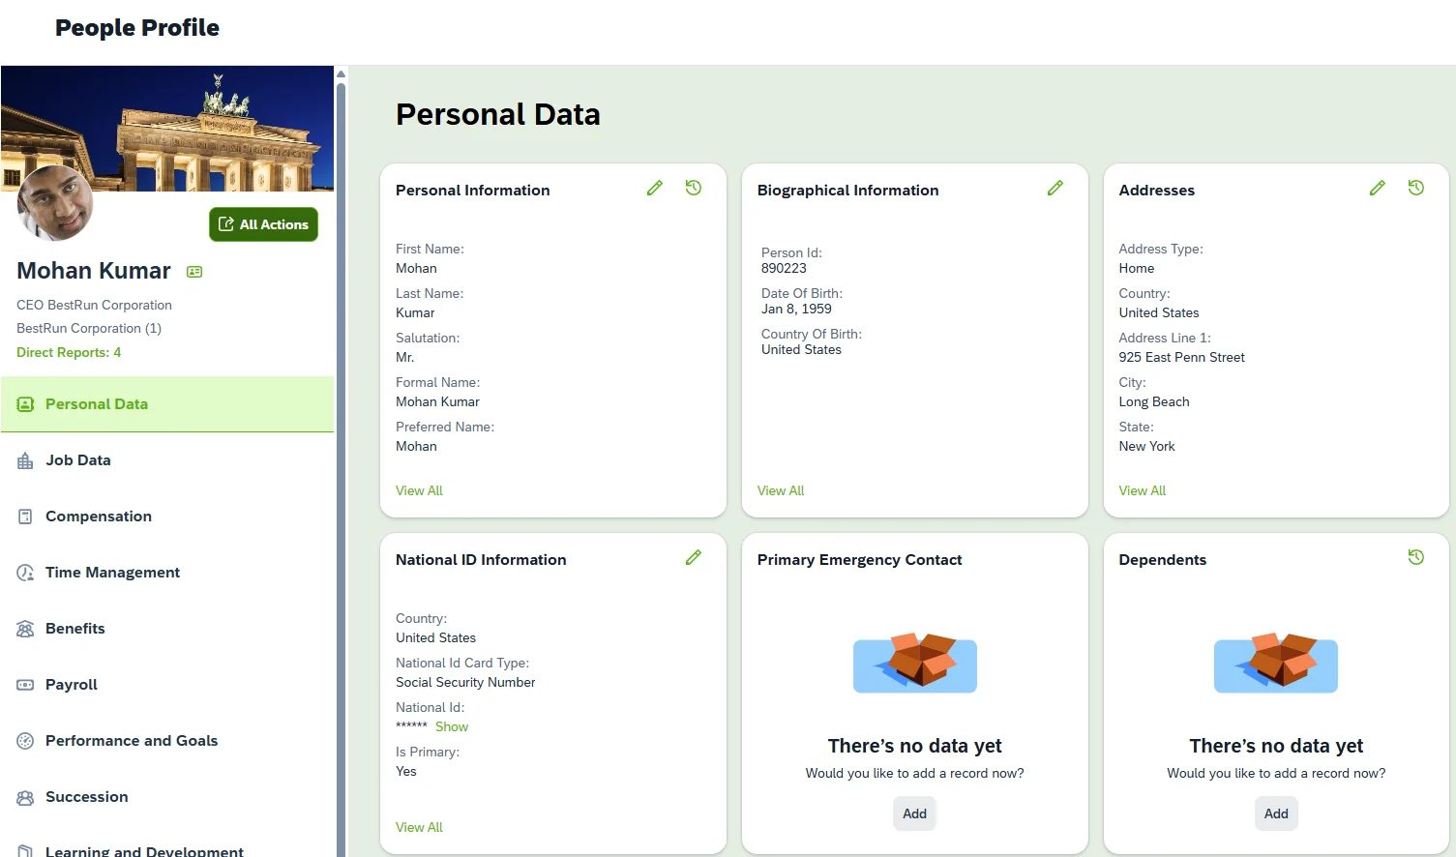The width and height of the screenshot is (1456, 857).
Task: Click the Benefits sidebar icon
Action: pyautogui.click(x=25, y=629)
